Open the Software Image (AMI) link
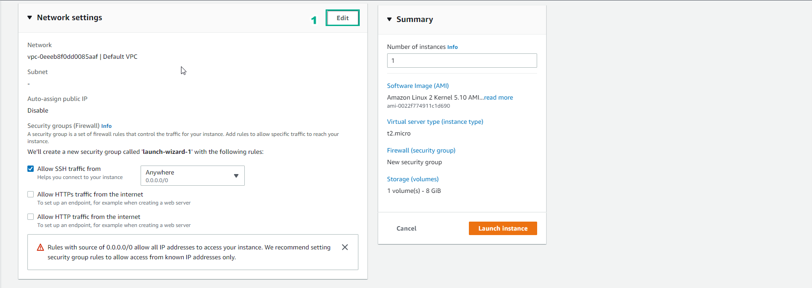Screen dimensions: 812x288 pyautogui.click(x=418, y=86)
